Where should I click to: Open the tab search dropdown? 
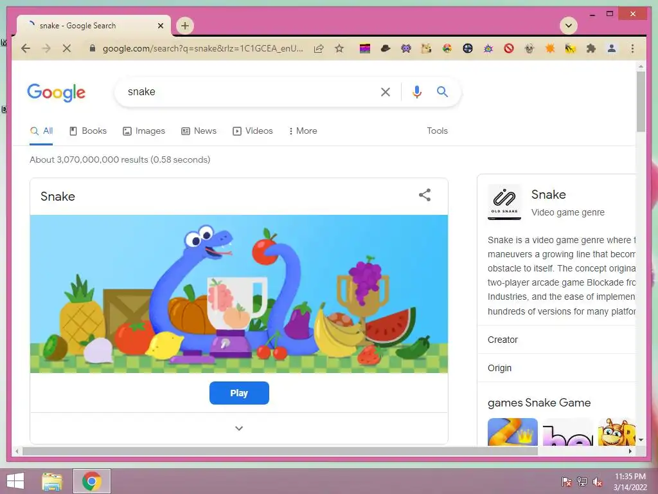[x=569, y=26]
